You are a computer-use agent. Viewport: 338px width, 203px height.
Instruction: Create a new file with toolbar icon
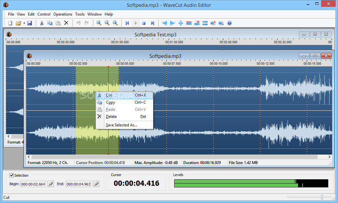click(x=10, y=23)
